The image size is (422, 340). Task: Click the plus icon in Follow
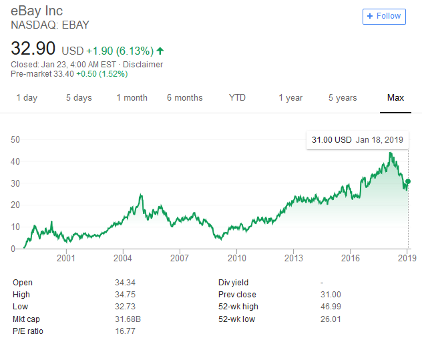pyautogui.click(x=370, y=16)
